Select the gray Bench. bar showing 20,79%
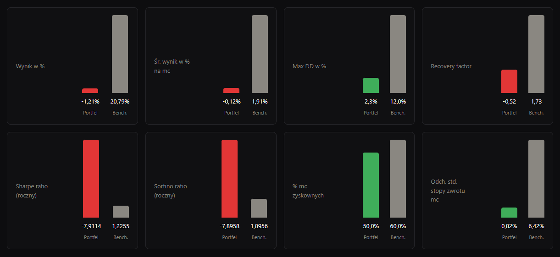The image size is (560, 257). pos(120,54)
